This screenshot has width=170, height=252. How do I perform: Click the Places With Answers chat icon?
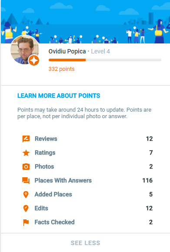point(26,181)
